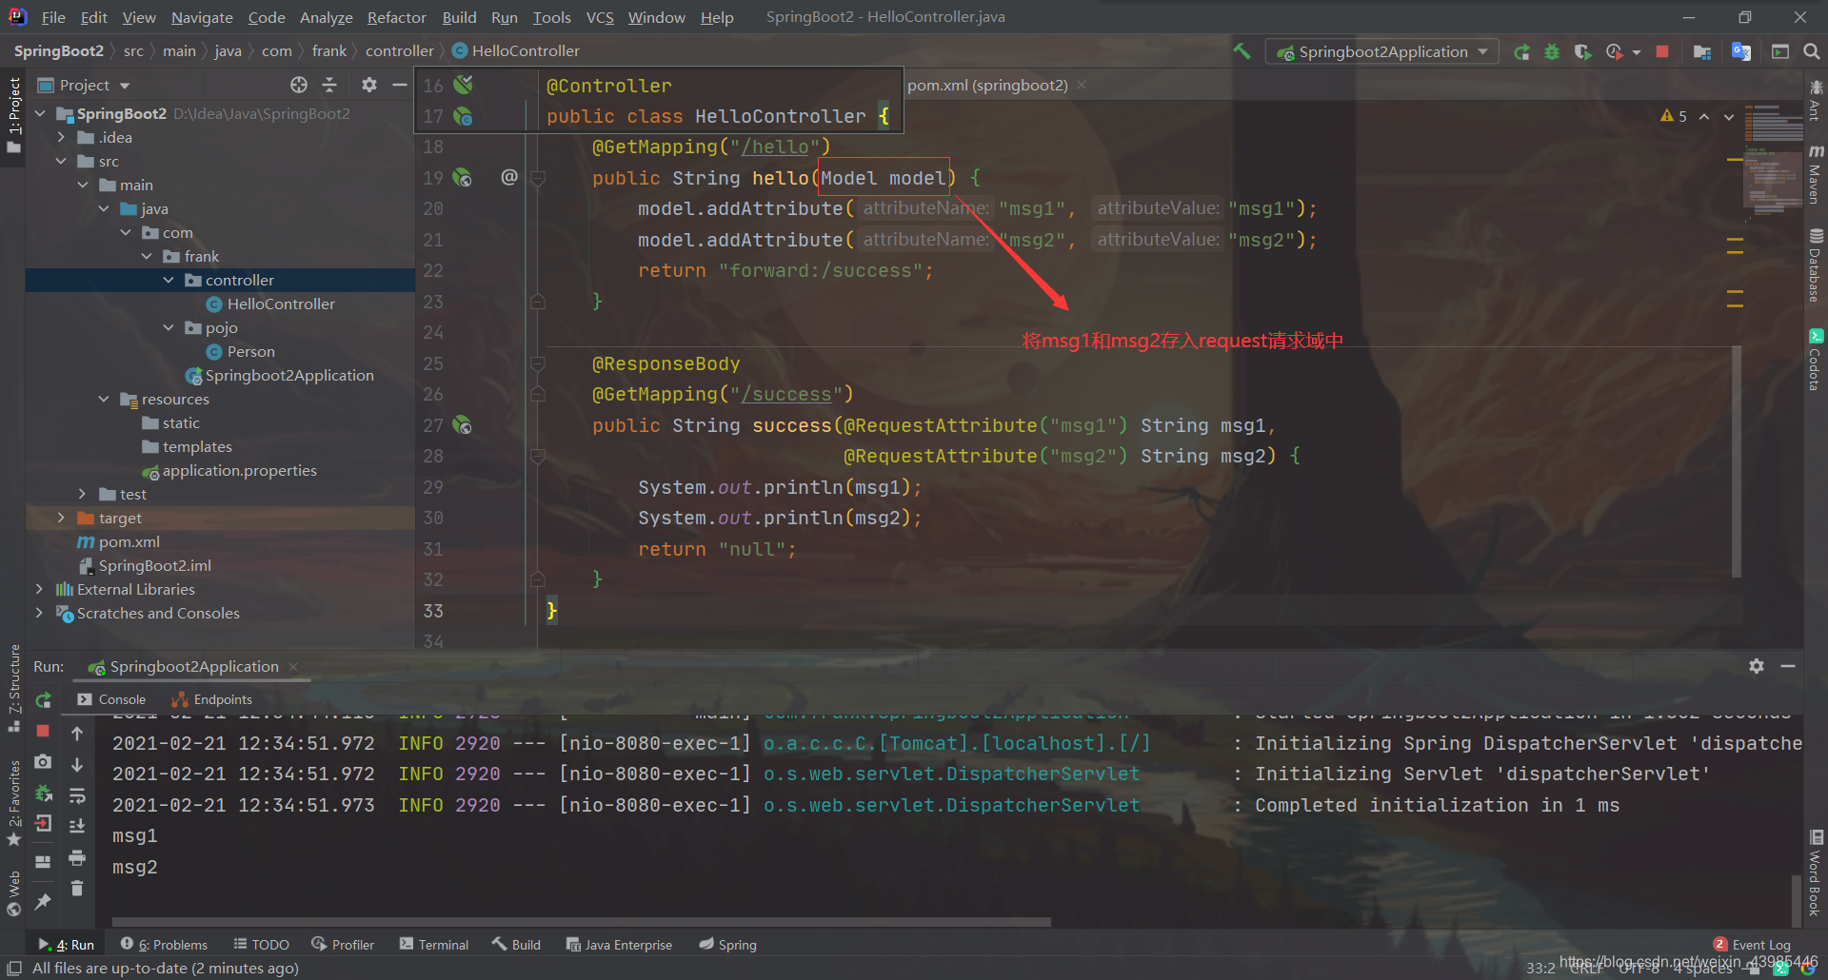1828x980 pixels.
Task: Switch to Endpoints tab in Run panel
Action: pos(211,700)
